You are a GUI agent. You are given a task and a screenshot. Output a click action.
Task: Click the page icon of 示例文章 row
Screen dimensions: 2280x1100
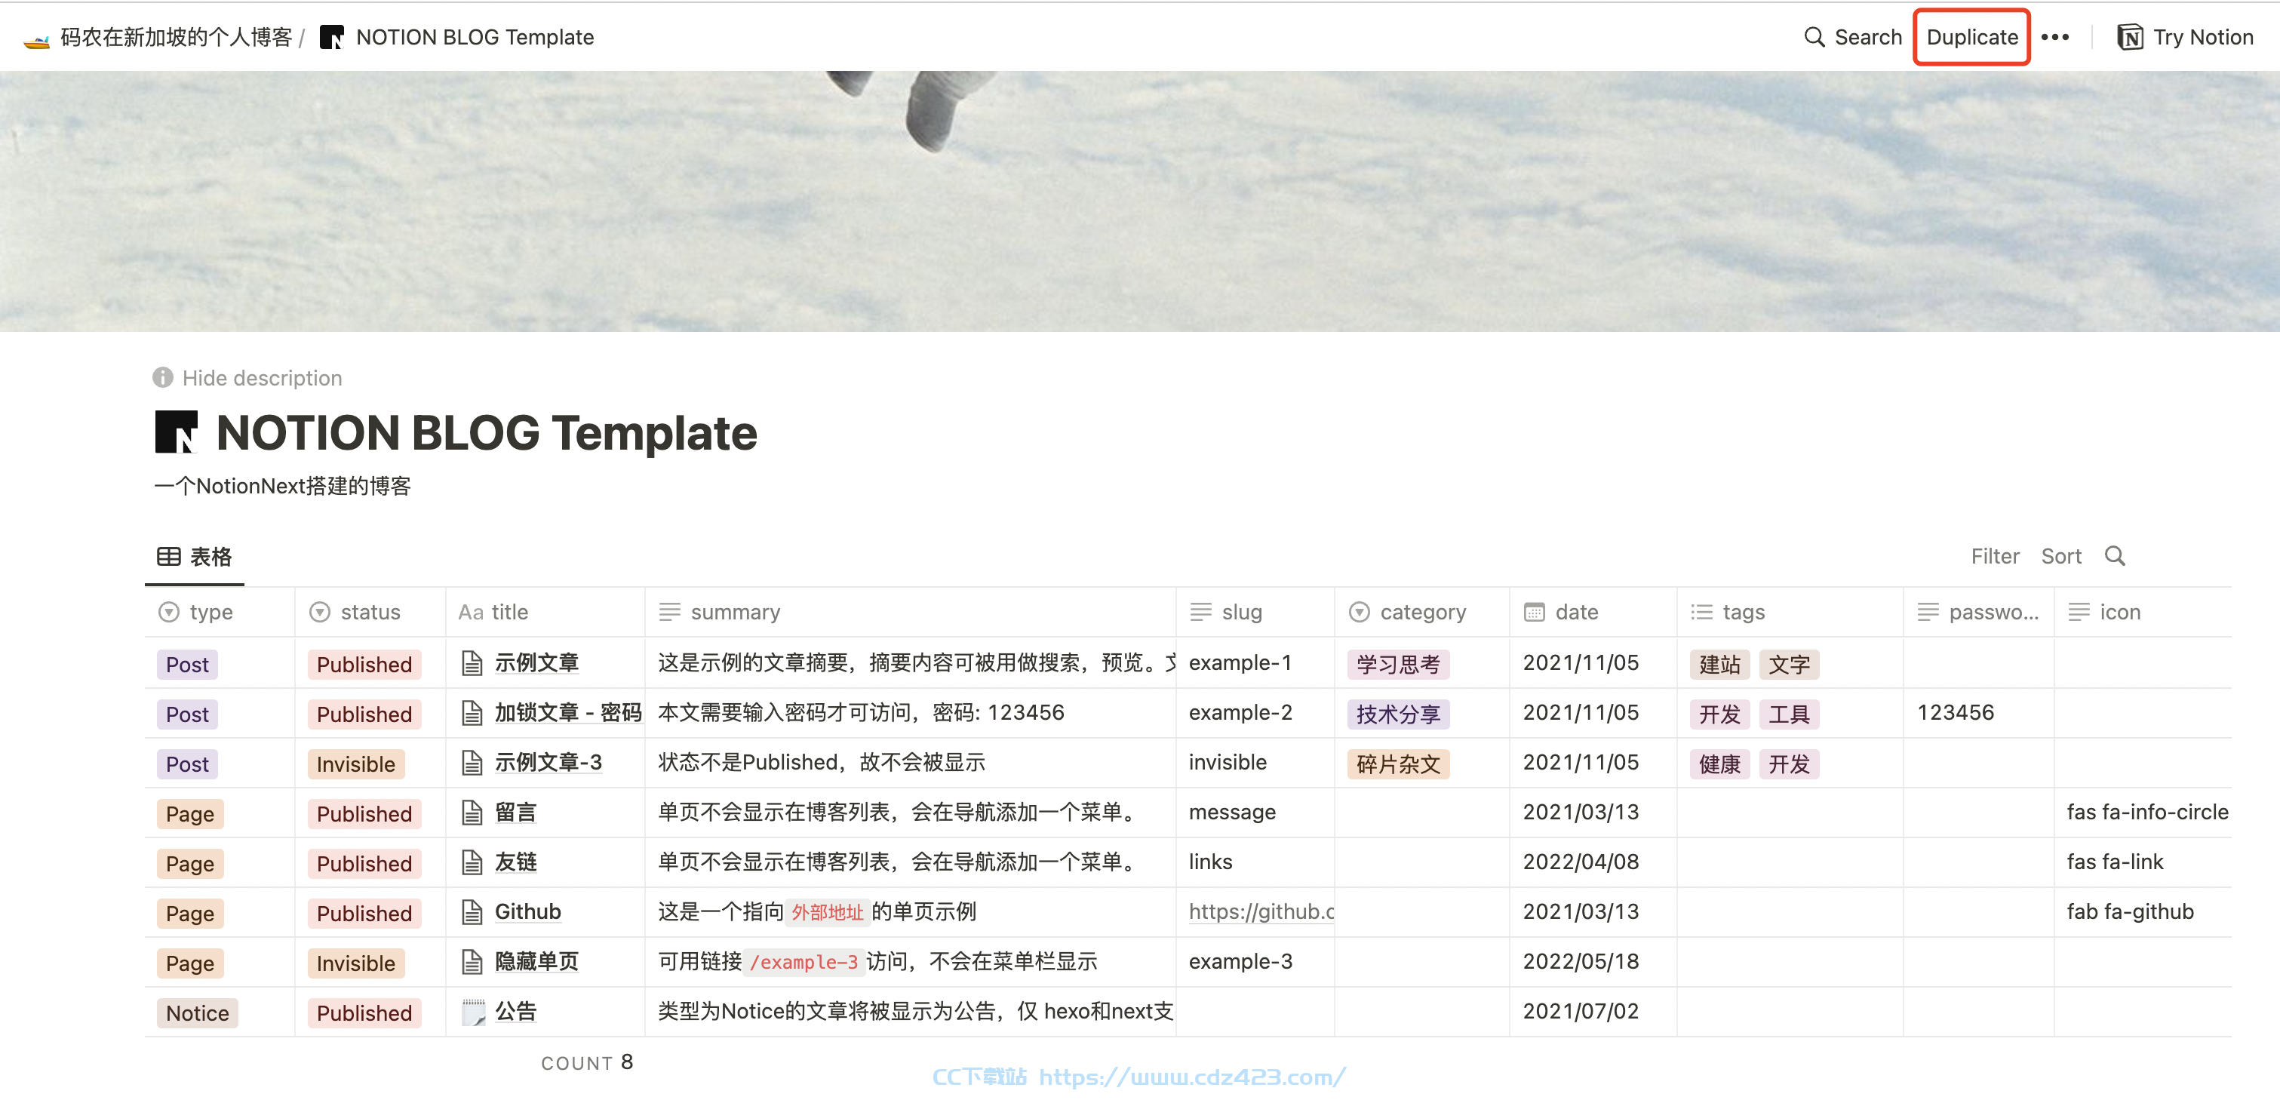tap(472, 663)
